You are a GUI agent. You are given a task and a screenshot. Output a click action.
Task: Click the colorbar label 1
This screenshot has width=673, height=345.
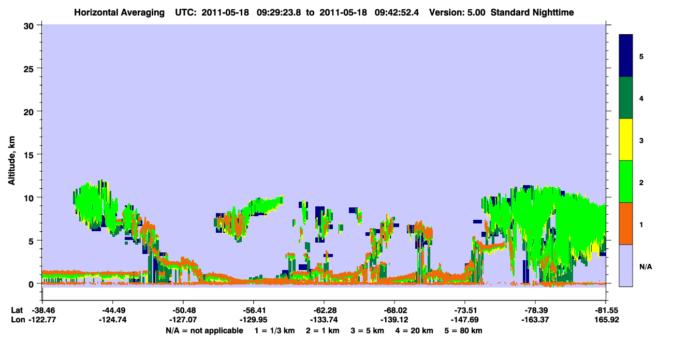coord(641,224)
